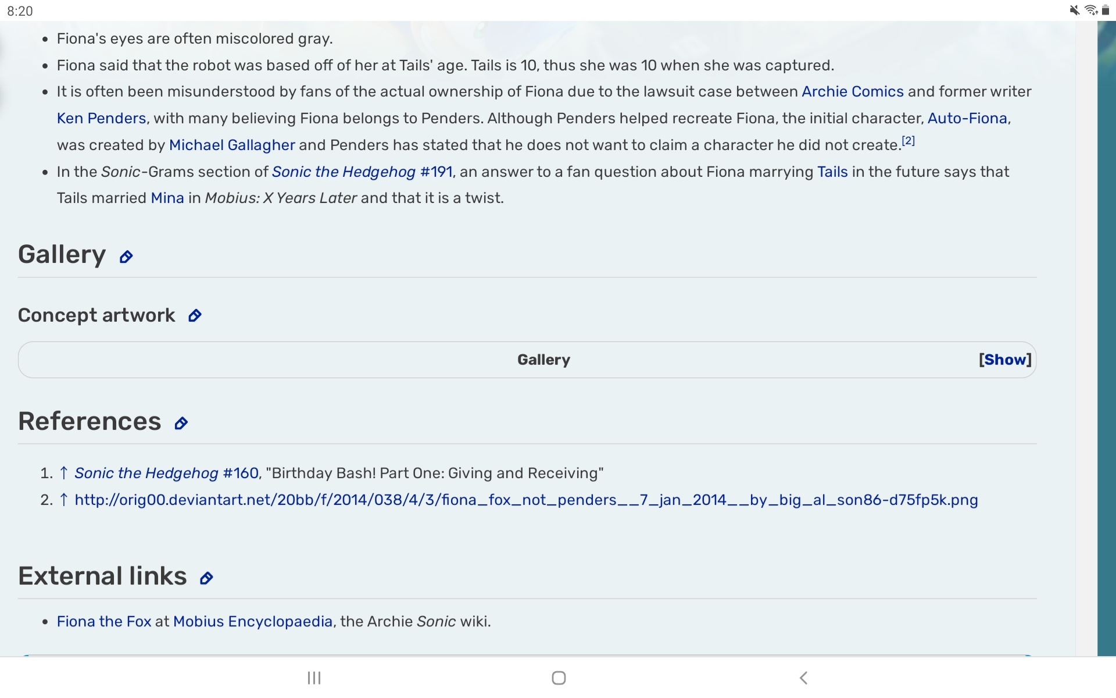The height and width of the screenshot is (698, 1116).
Task: Open the Archie Comics link
Action: pos(852,91)
